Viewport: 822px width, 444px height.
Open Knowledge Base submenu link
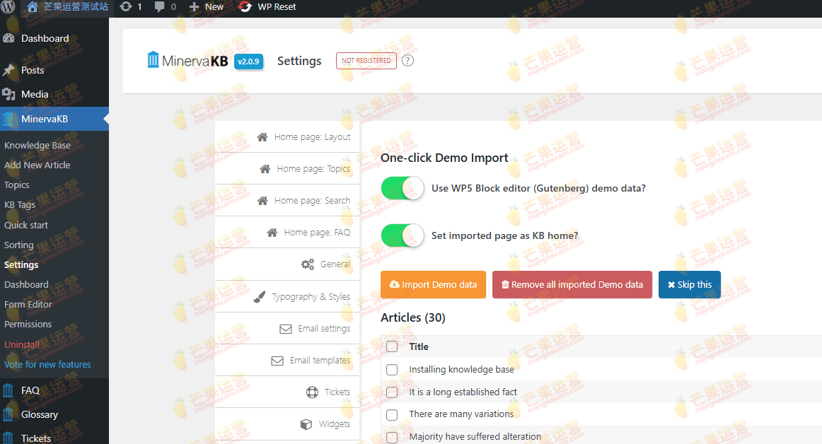click(x=37, y=145)
